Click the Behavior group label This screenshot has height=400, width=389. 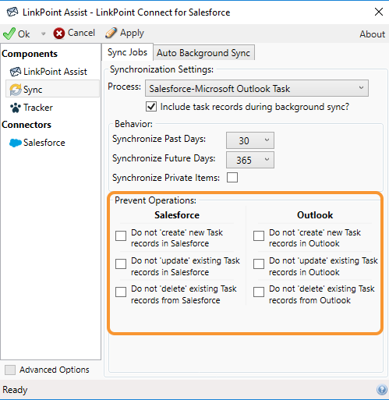tap(133, 124)
